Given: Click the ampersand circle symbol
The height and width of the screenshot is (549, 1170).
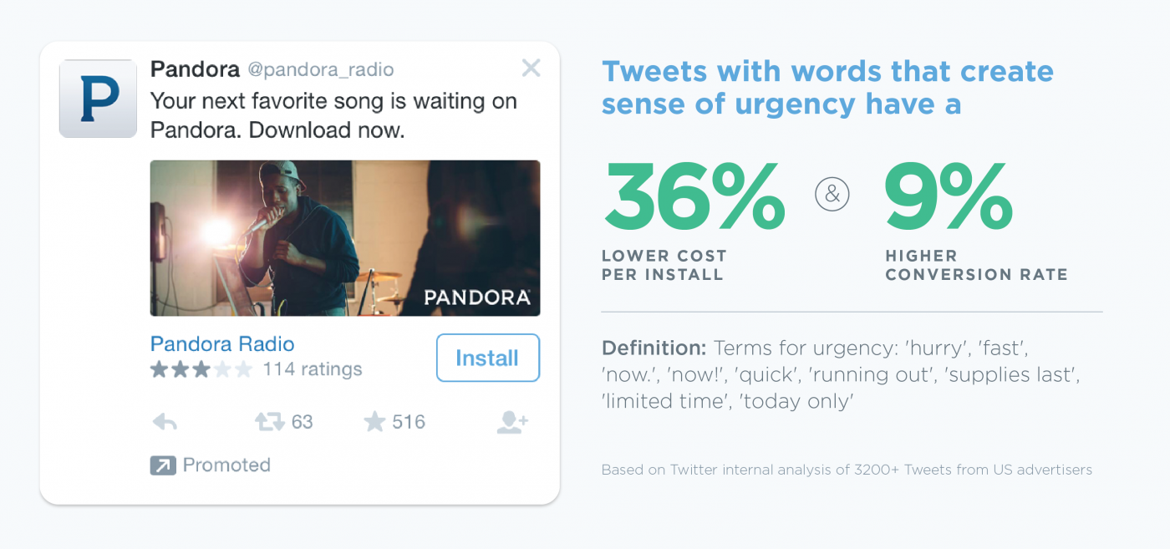Looking at the screenshot, I should [832, 195].
